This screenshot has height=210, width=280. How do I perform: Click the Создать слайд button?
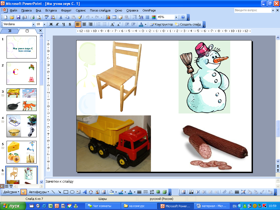(x=188, y=24)
